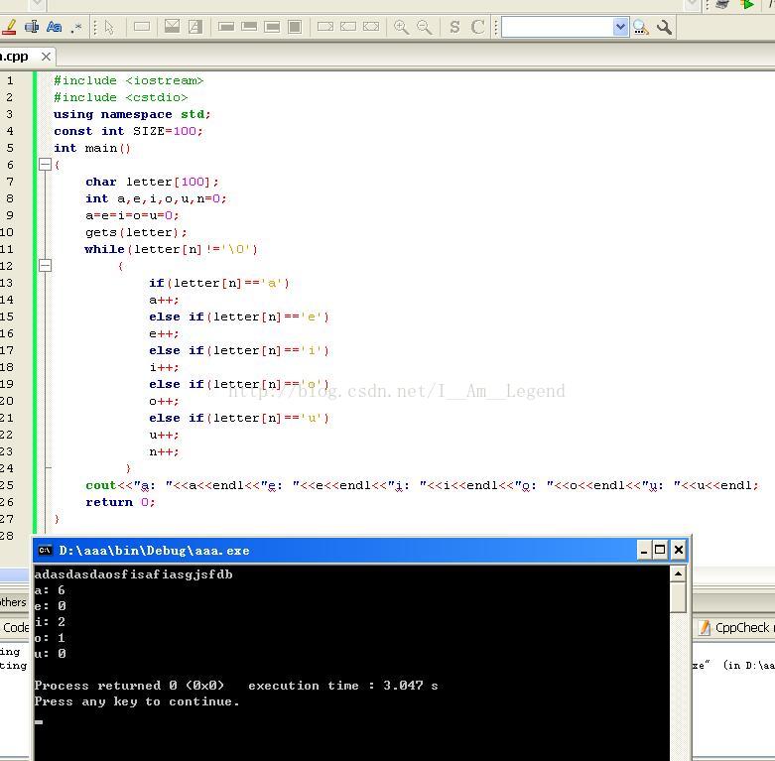Toggle the selected-text search option icon

click(x=32, y=27)
